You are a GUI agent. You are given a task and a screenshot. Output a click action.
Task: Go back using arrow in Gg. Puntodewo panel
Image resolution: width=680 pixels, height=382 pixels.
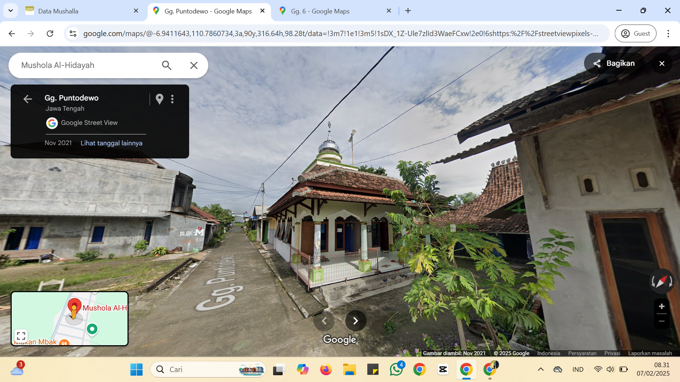(x=28, y=99)
